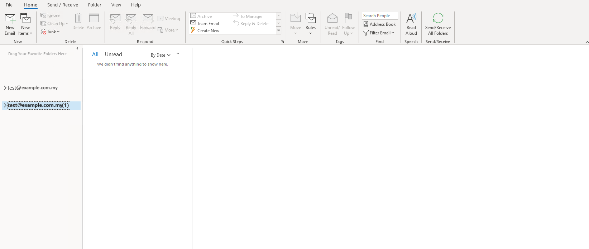Select the Archive quick step
Screen dimensions: 589x249
(201, 16)
